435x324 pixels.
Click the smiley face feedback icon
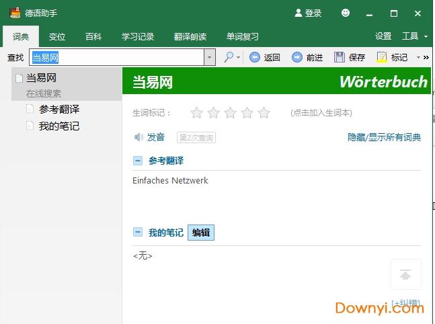346,13
